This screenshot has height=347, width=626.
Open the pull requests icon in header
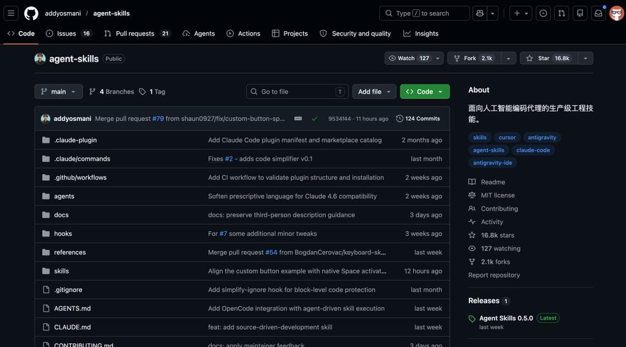(561, 13)
